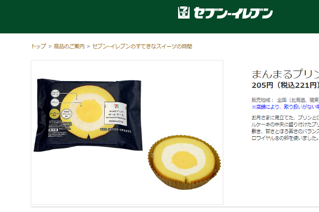Click the yellow pudding center of unwrapped cake

(x=184, y=160)
